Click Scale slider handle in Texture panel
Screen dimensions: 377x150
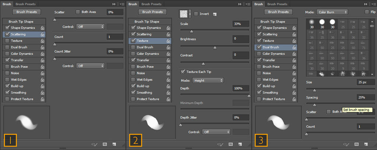click(x=191, y=31)
